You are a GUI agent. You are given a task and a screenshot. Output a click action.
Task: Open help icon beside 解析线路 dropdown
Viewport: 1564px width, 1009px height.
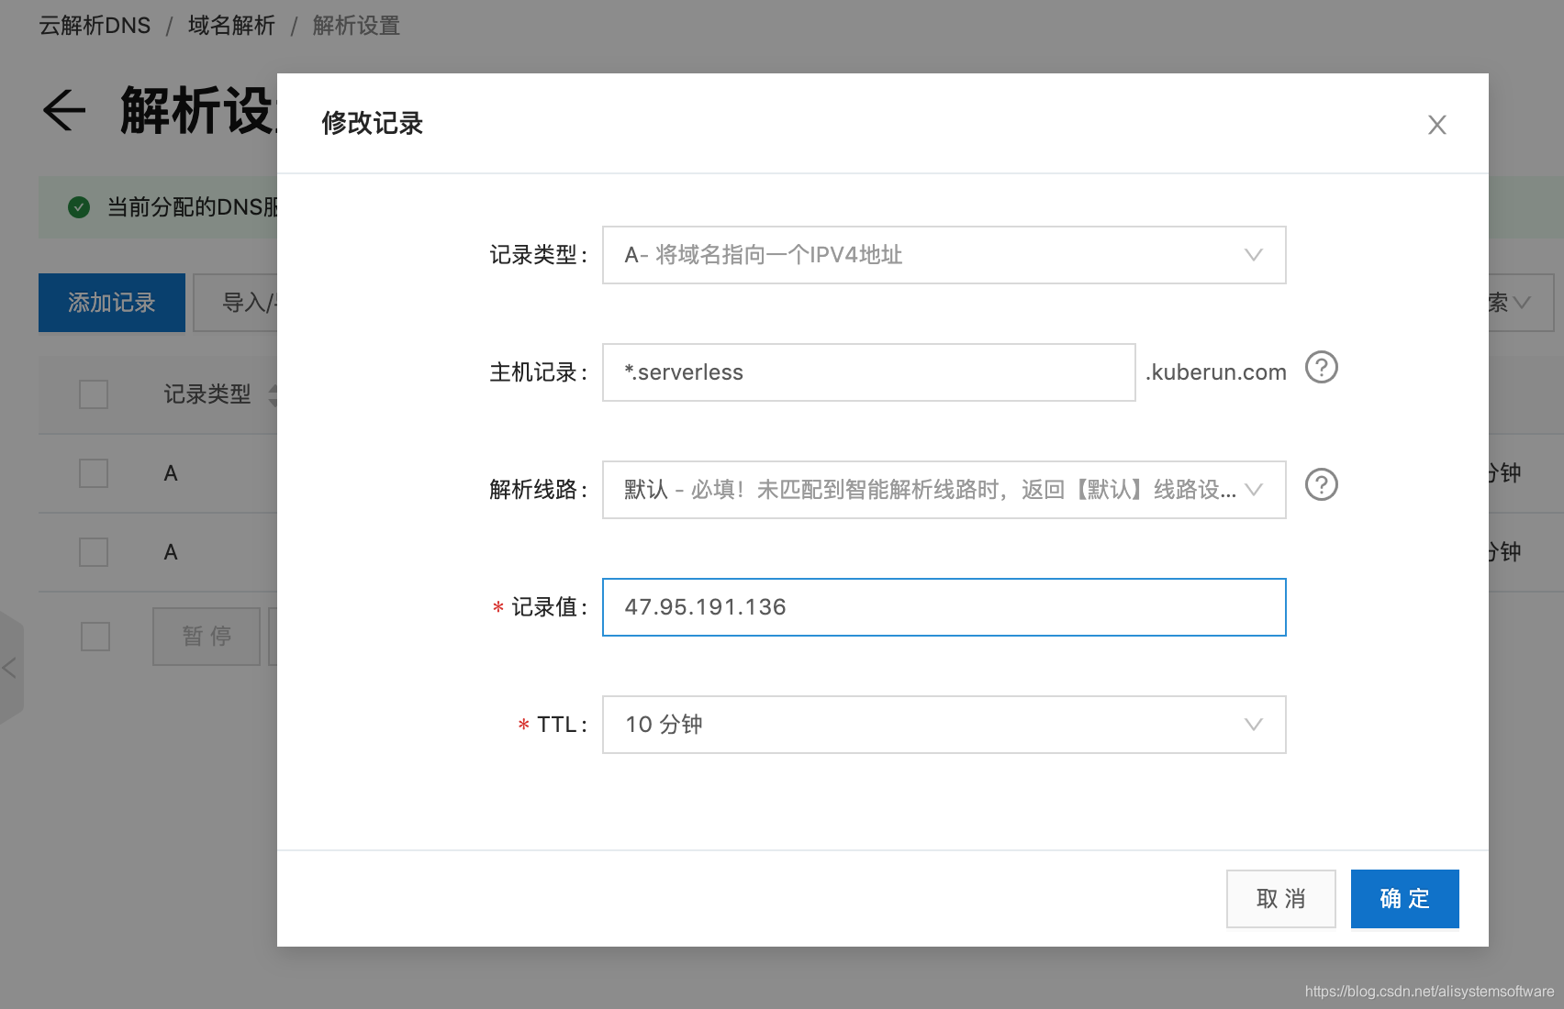click(x=1322, y=484)
